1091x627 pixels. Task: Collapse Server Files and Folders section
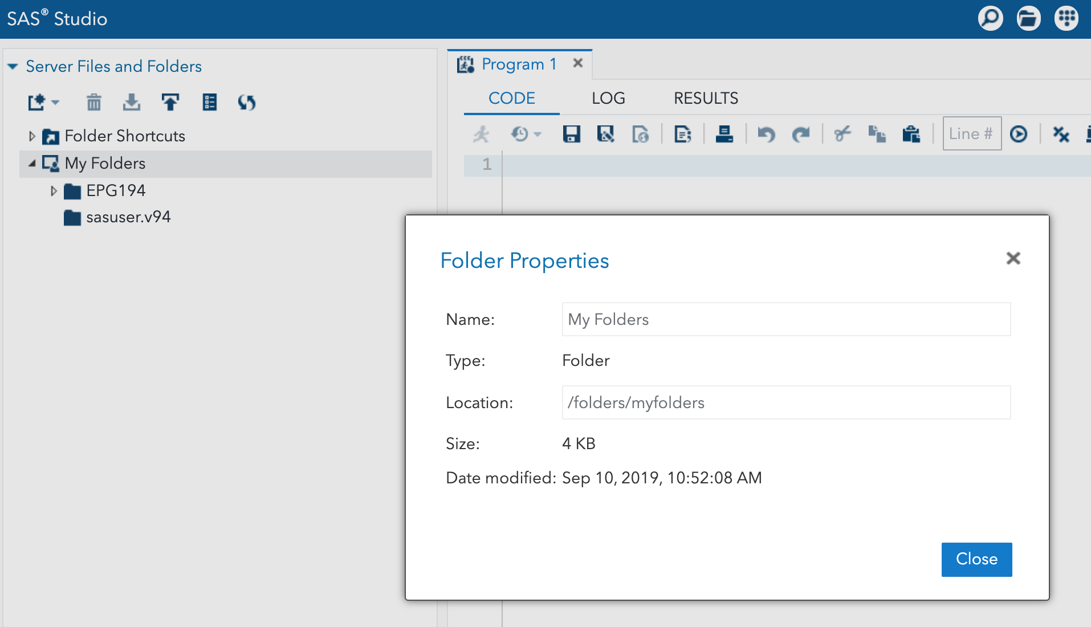[x=13, y=67]
